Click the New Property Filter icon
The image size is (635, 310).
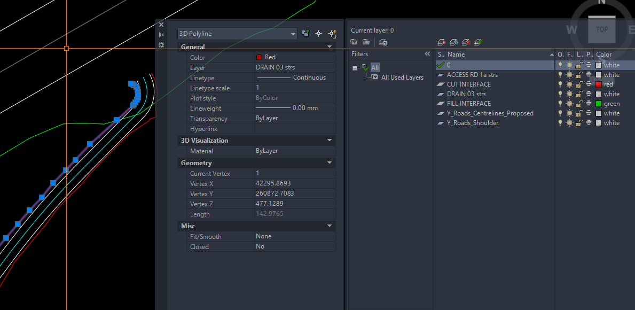pos(354,42)
